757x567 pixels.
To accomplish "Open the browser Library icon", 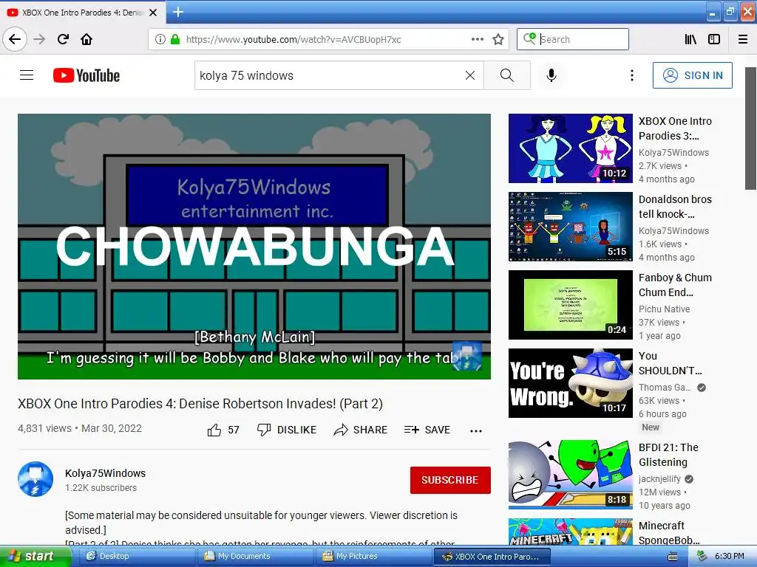I will (x=690, y=39).
